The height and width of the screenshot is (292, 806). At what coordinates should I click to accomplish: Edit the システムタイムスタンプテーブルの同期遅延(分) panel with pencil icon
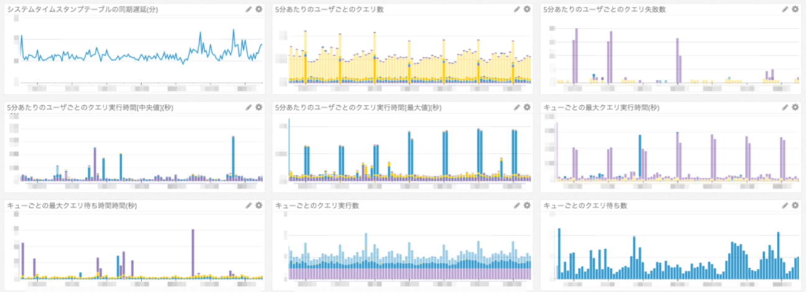[x=248, y=9]
